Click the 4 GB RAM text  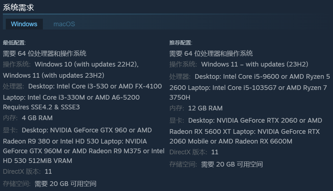click(x=37, y=118)
